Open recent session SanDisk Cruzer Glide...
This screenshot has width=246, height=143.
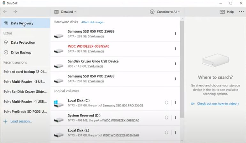coord(25,91)
